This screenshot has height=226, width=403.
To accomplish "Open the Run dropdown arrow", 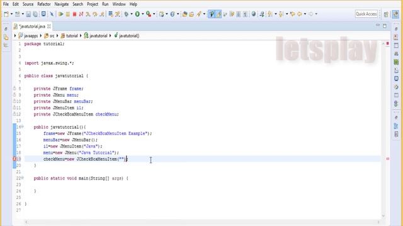I will [143, 14].
